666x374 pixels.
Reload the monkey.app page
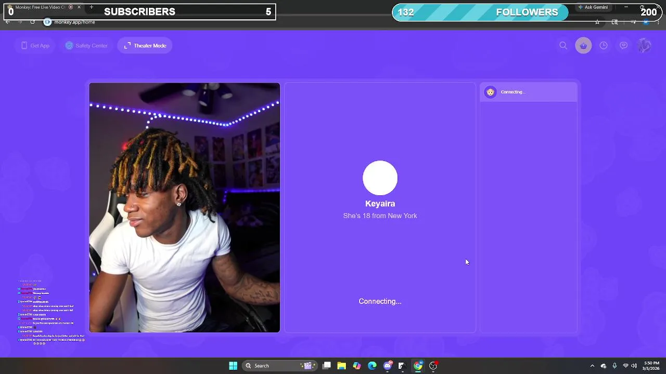pyautogui.click(x=32, y=22)
